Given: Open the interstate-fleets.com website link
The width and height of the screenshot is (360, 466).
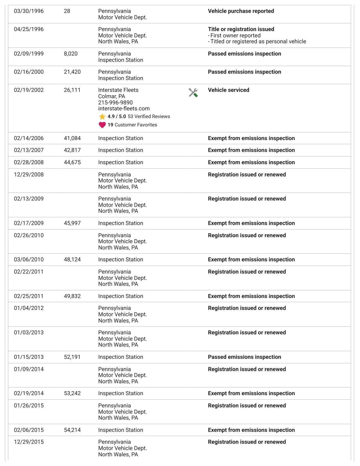Looking at the screenshot, I should click(124, 108).
